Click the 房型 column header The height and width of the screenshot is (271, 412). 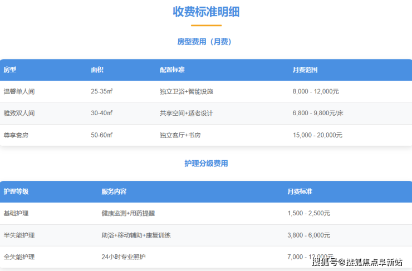click(x=10, y=70)
